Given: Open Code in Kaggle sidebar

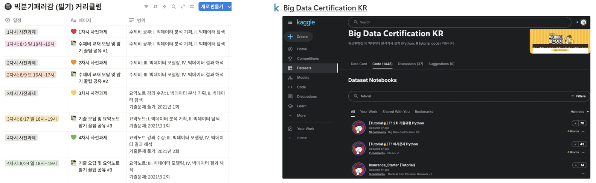Looking at the screenshot, I should (x=301, y=87).
